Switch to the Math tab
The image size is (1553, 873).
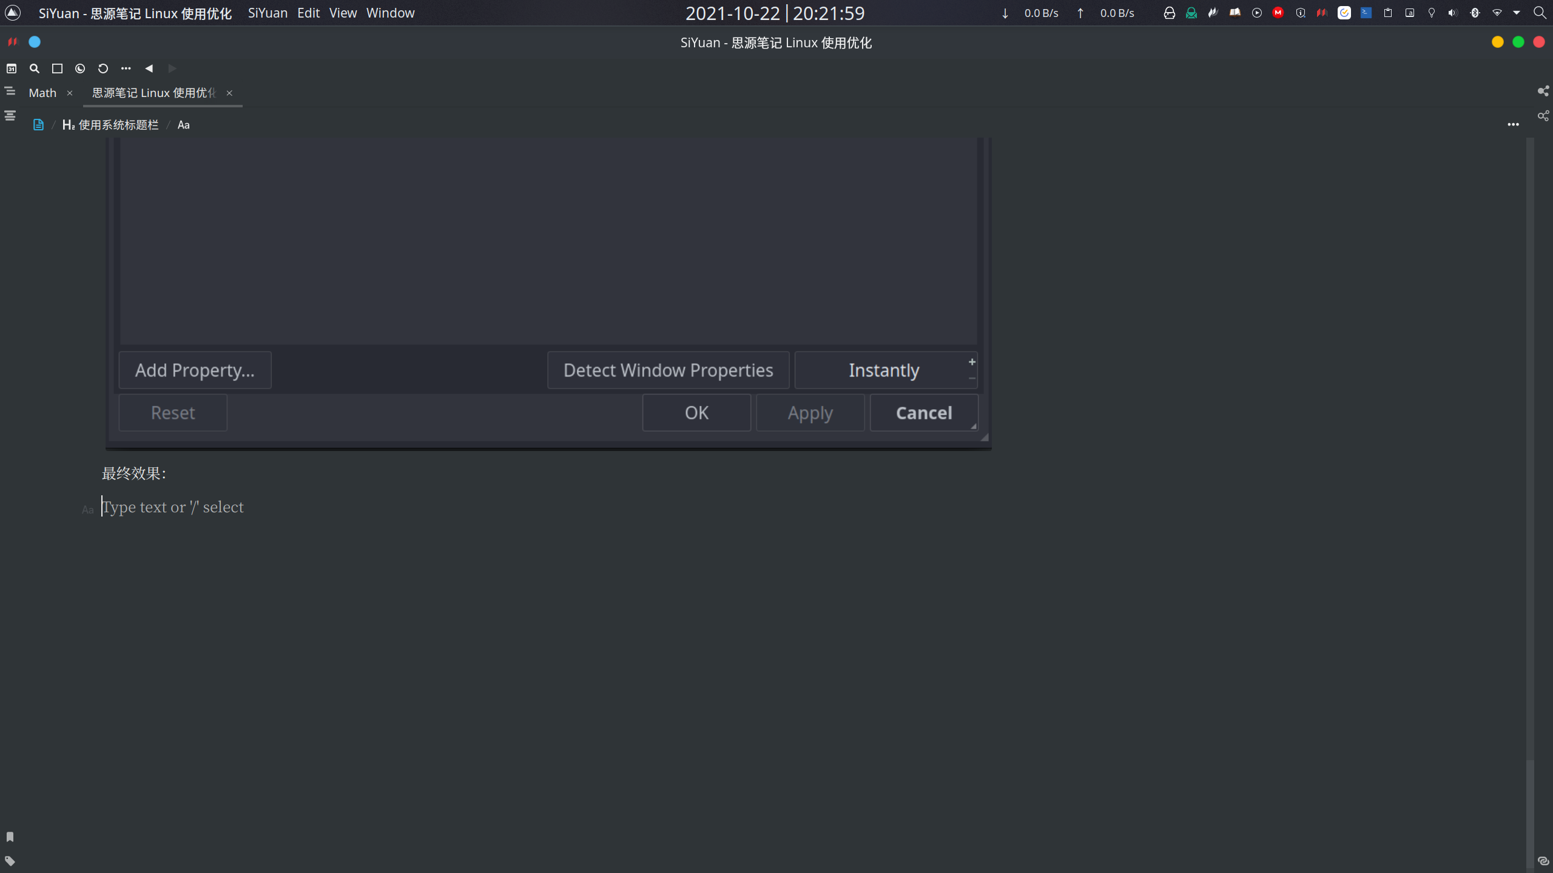click(x=42, y=93)
